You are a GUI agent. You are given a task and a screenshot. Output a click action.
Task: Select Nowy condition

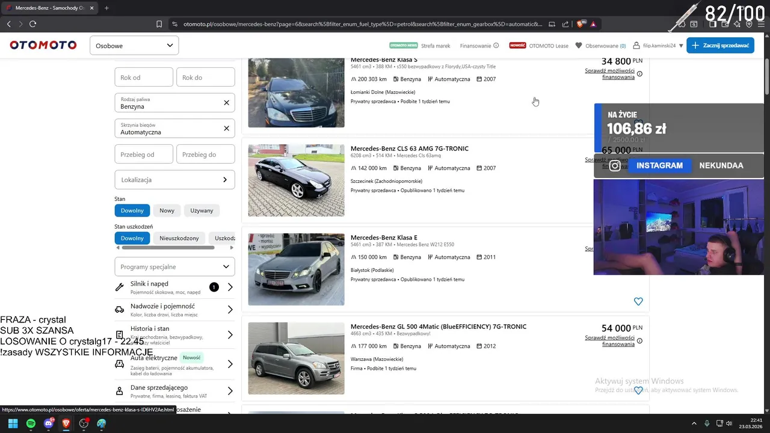pos(167,210)
